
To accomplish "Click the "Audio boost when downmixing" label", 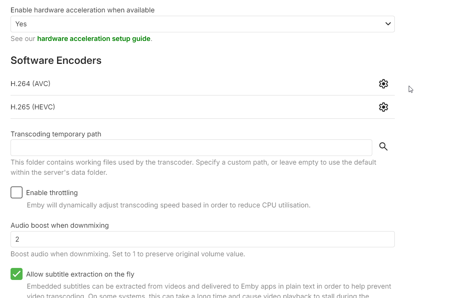I will pos(59,225).
